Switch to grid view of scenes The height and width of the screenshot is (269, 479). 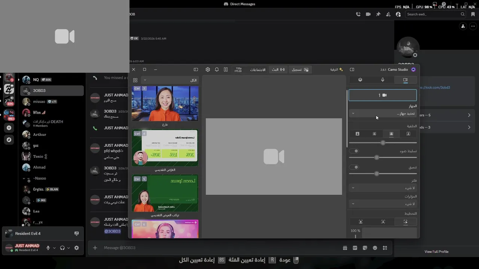pyautogui.click(x=135, y=80)
